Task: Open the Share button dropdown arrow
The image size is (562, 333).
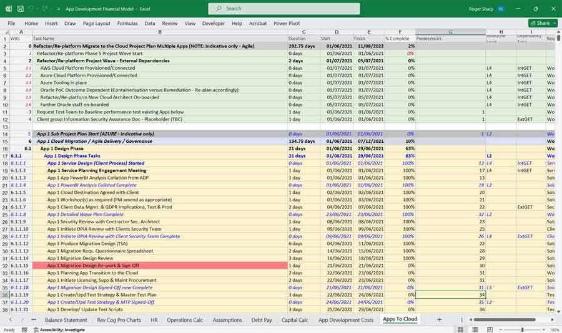Action: click(x=555, y=23)
